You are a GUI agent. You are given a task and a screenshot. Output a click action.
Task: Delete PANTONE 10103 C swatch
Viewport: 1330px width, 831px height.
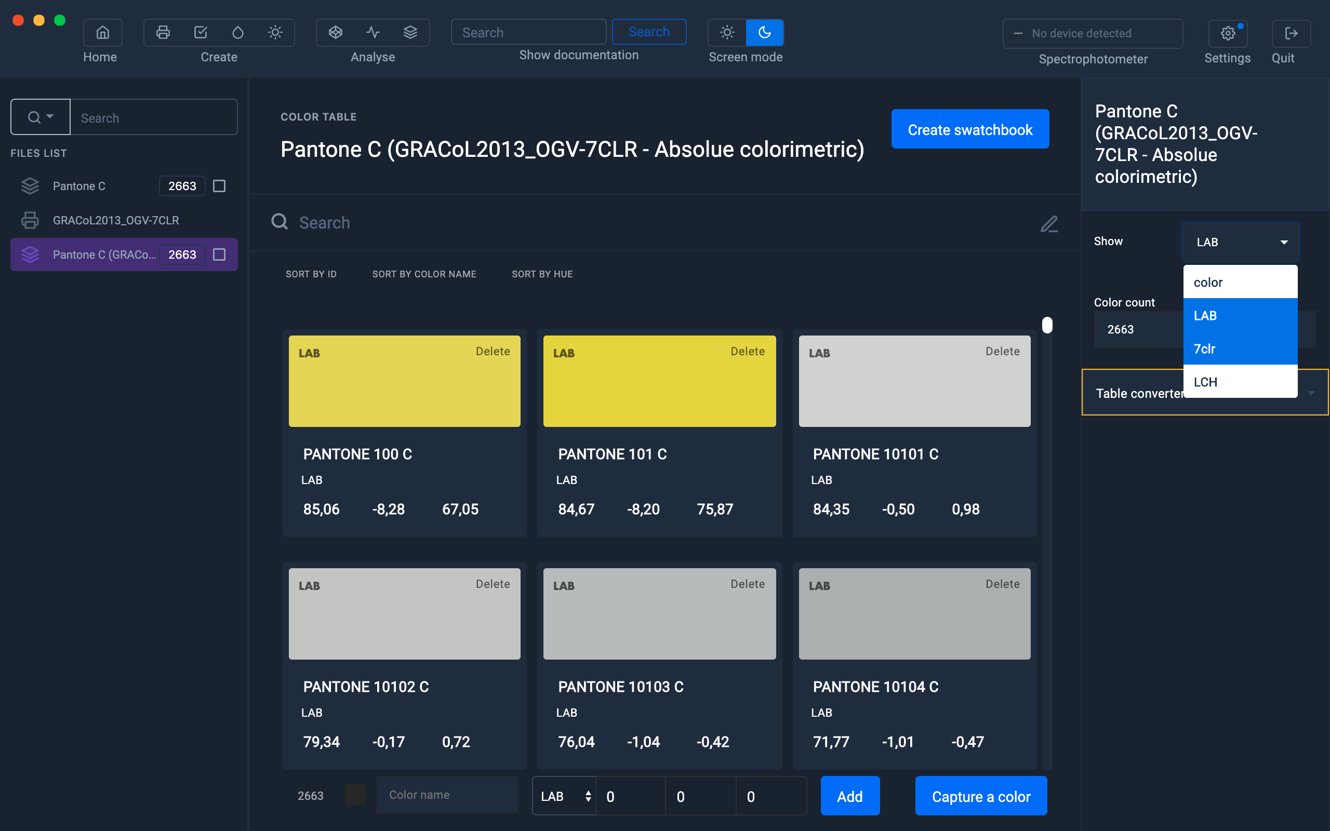point(748,584)
